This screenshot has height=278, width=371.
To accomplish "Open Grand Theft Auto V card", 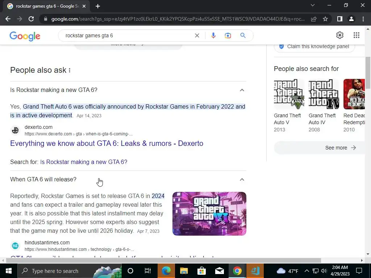I will (289, 106).
